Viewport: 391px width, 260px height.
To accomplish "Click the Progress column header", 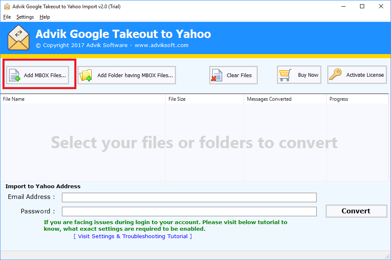I will coord(357,99).
